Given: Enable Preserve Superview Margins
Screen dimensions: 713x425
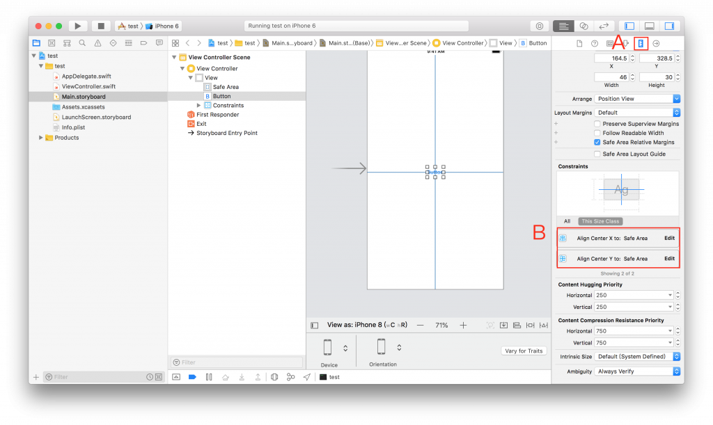Looking at the screenshot, I should click(x=597, y=124).
